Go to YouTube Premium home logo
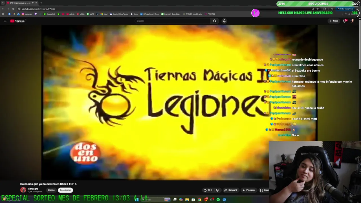This screenshot has height=203, width=361. coord(18,21)
